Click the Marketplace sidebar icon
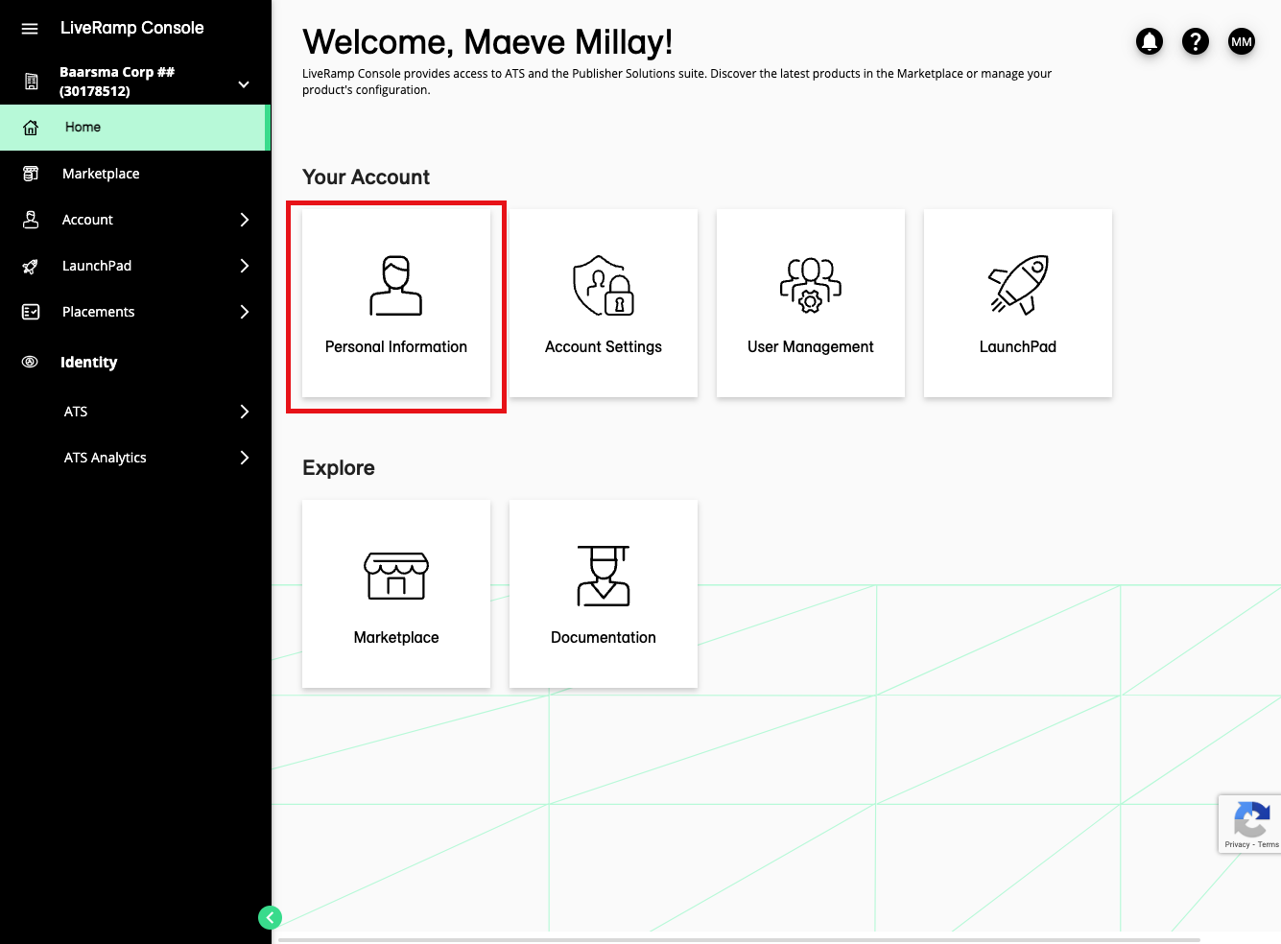The height and width of the screenshot is (944, 1281). [31, 174]
